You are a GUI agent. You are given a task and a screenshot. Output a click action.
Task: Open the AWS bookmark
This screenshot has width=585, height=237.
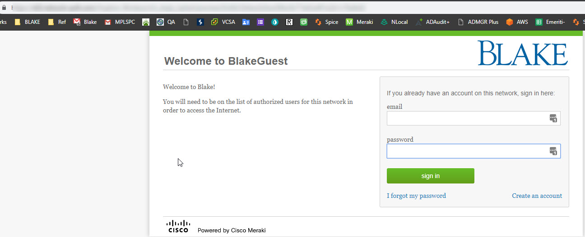click(x=517, y=22)
